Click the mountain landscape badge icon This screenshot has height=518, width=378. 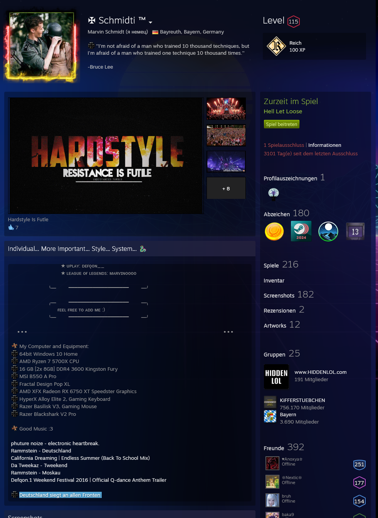(328, 232)
